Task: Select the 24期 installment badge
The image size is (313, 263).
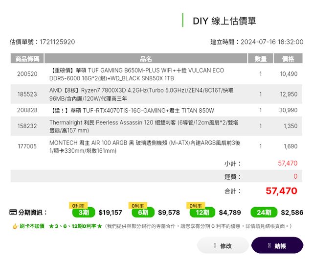Action: click(264, 213)
